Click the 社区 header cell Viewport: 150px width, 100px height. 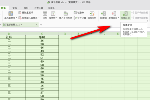[9, 37]
